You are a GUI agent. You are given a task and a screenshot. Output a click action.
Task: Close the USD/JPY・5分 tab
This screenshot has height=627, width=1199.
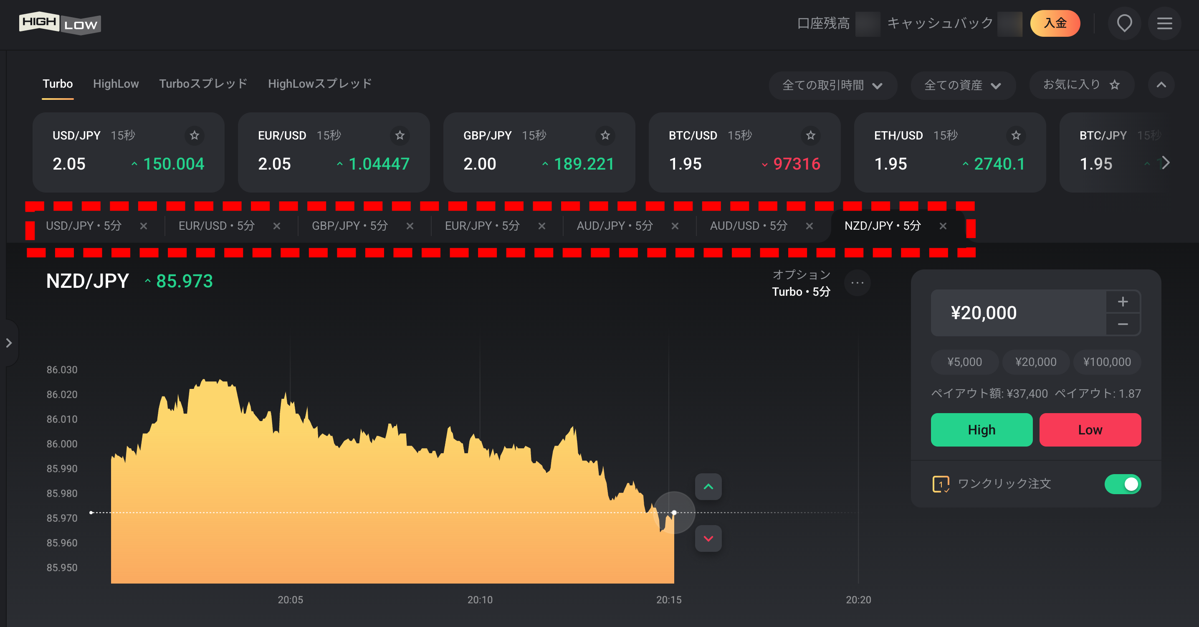click(x=144, y=226)
